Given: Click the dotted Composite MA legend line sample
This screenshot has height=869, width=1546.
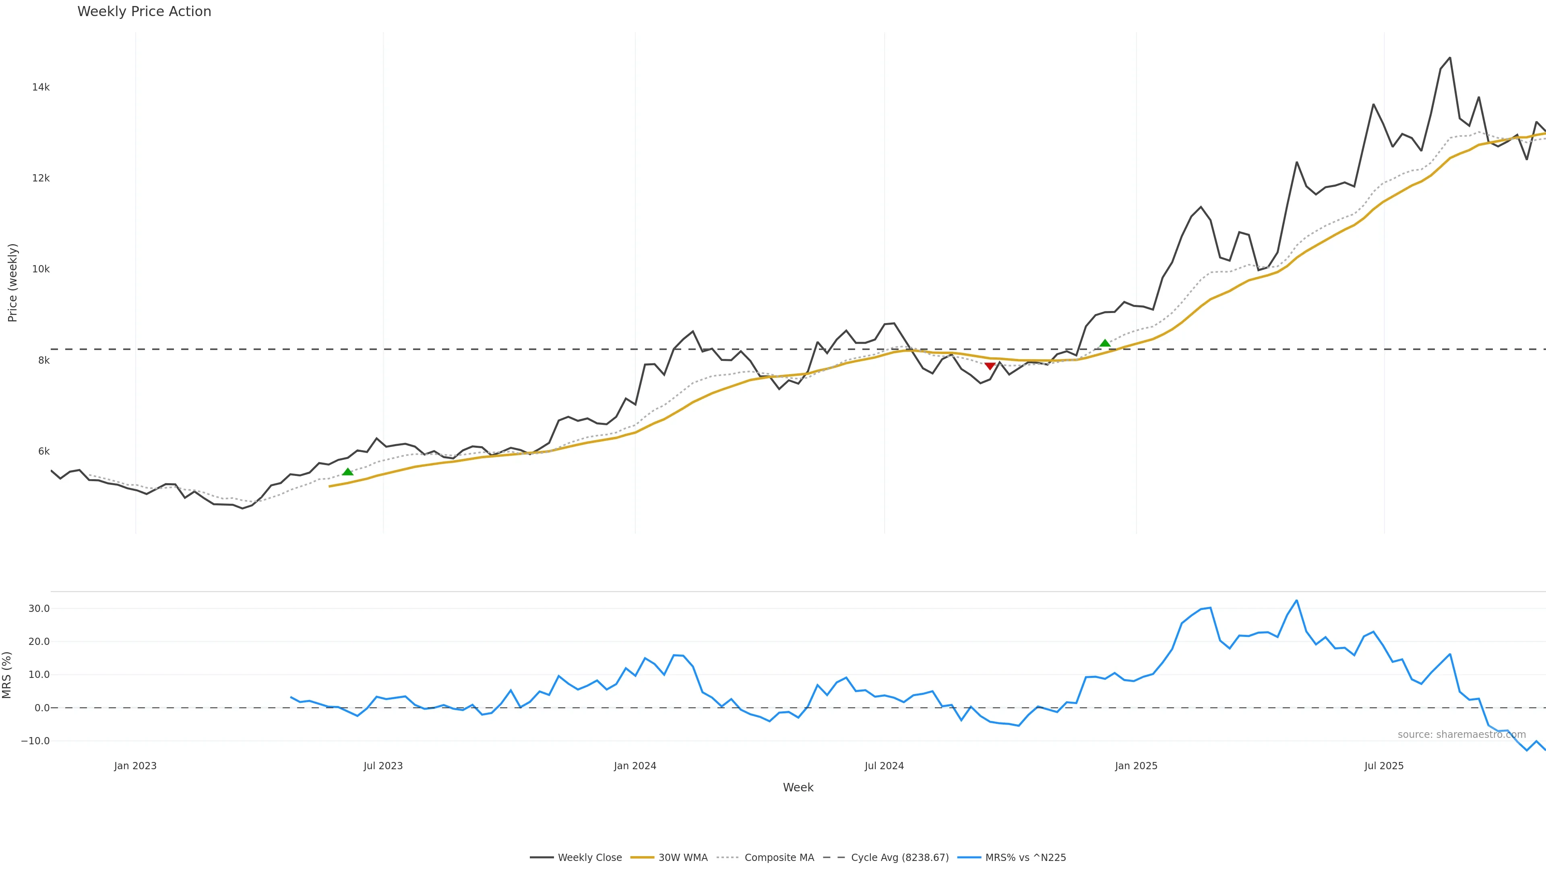Looking at the screenshot, I should (728, 858).
